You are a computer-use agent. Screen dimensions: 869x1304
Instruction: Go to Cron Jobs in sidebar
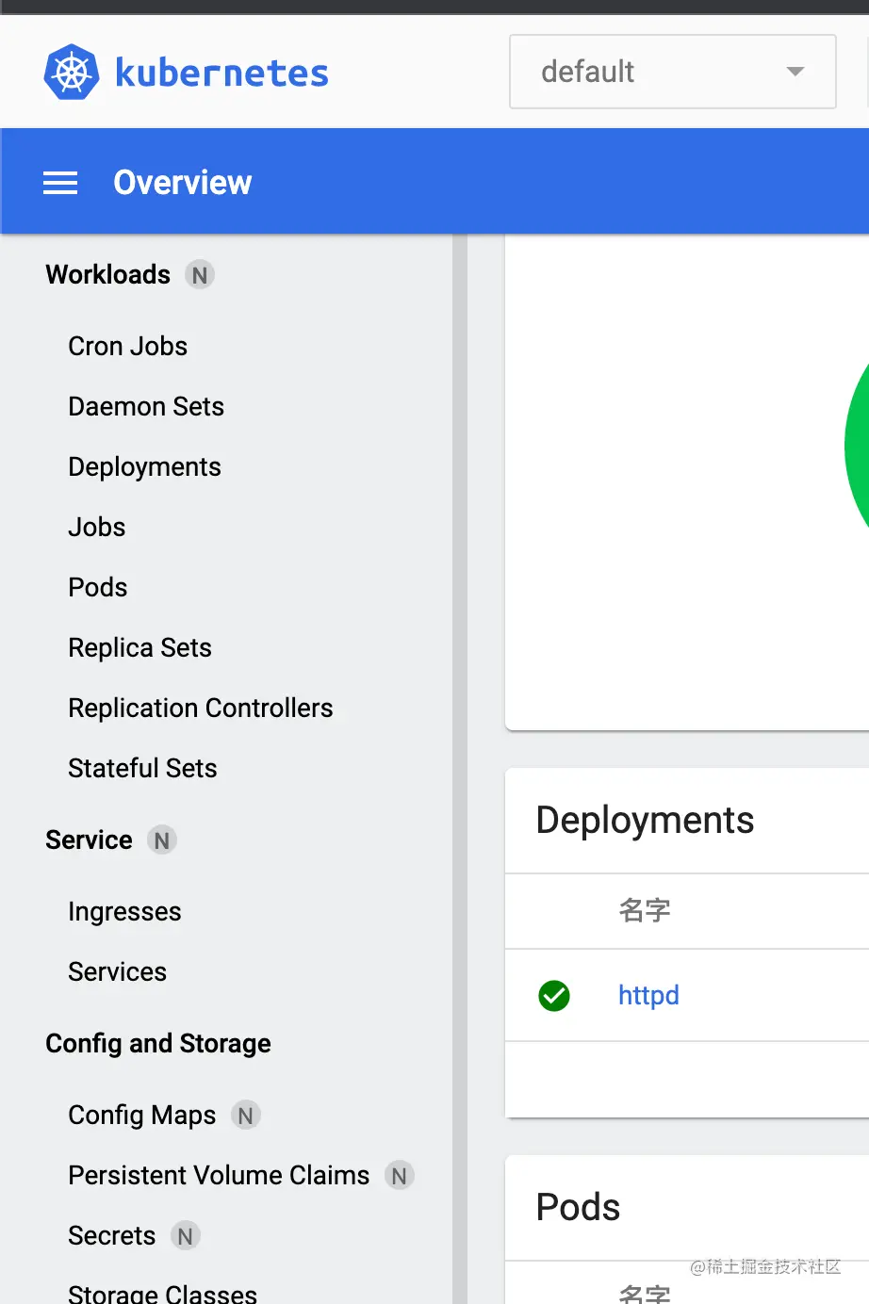pyautogui.click(x=128, y=347)
